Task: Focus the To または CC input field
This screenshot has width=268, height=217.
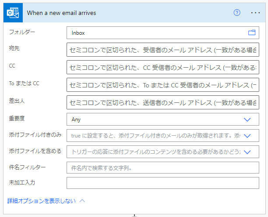Action: tap(162, 84)
